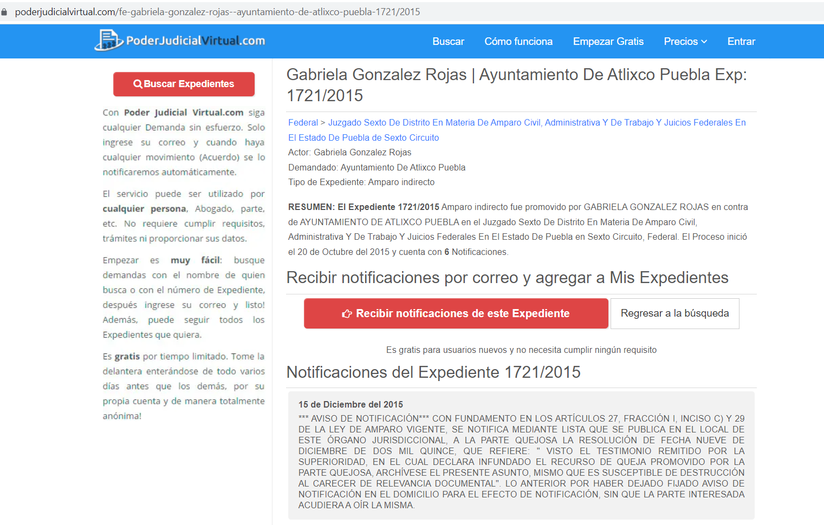Screen dimensions: 824x525
Task: Open the Federal breadcrumb link
Action: pos(303,123)
